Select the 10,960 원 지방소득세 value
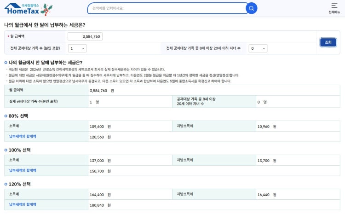Screen dimensions: 345x214 point(267,127)
